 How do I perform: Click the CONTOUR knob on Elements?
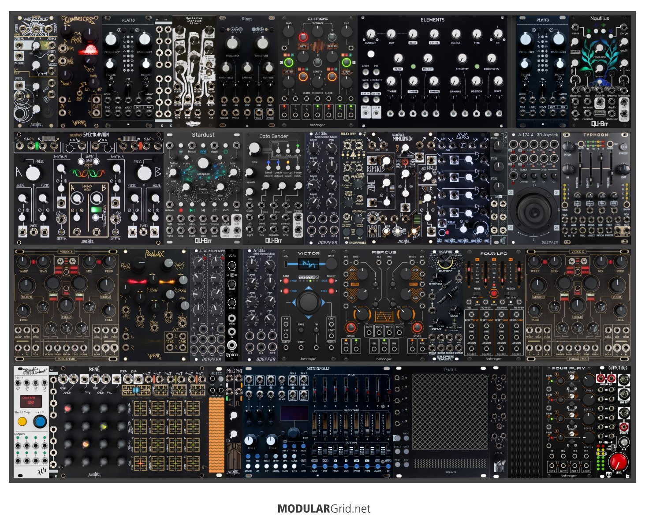tap(371, 34)
